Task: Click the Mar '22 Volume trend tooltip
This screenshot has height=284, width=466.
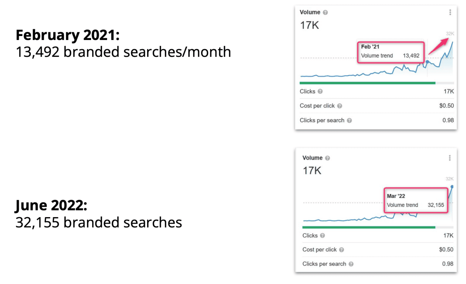Action: click(416, 200)
